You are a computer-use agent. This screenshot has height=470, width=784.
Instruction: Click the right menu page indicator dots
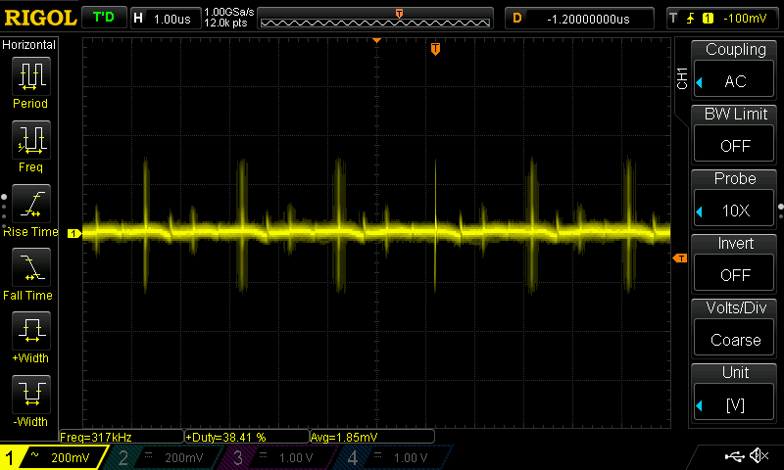[x=780, y=211]
